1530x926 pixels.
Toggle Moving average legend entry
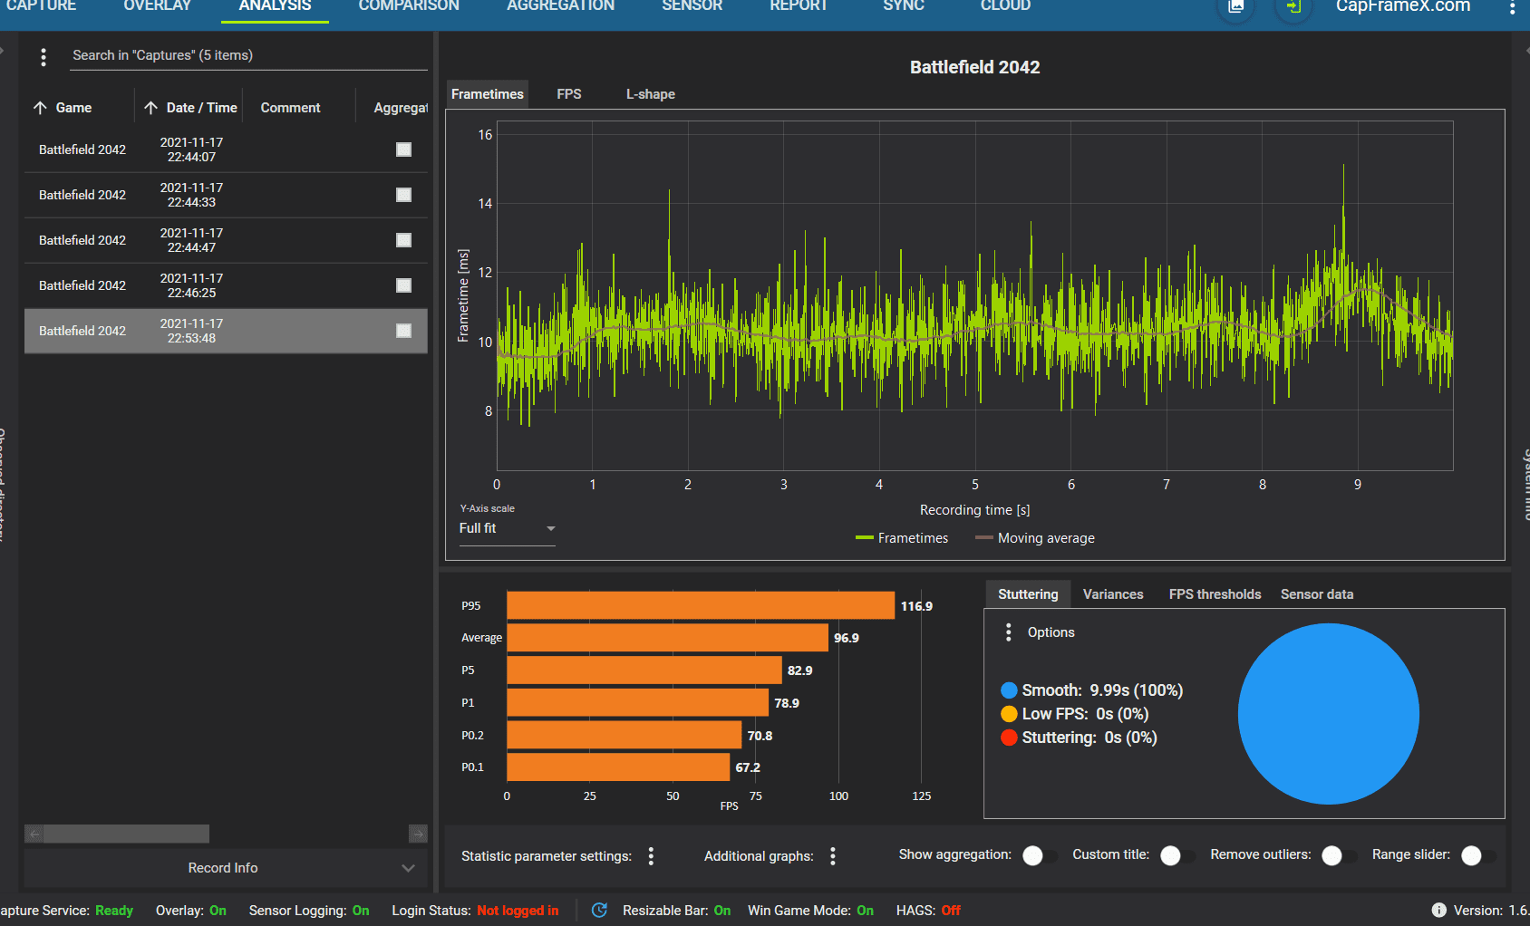pos(1035,538)
